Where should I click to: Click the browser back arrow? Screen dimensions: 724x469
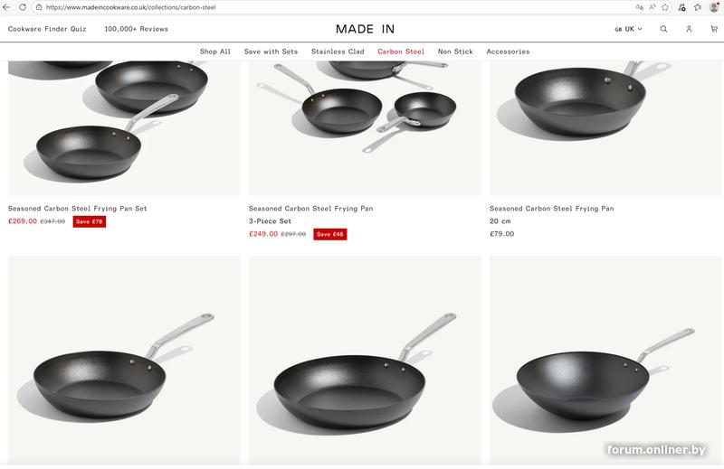pyautogui.click(x=8, y=6)
